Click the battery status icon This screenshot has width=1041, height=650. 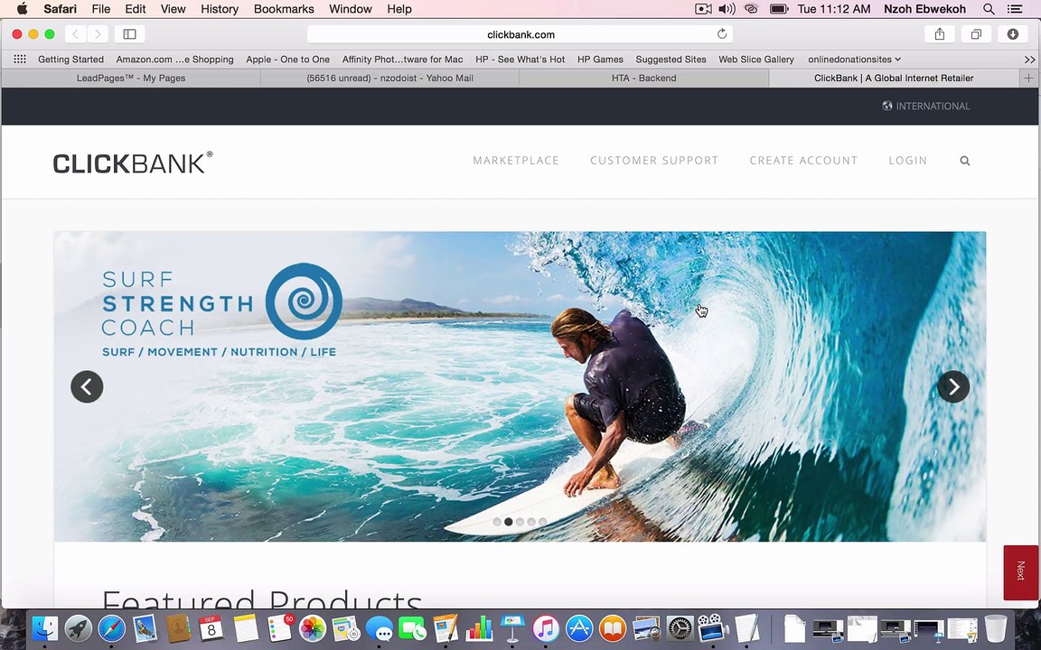(779, 9)
